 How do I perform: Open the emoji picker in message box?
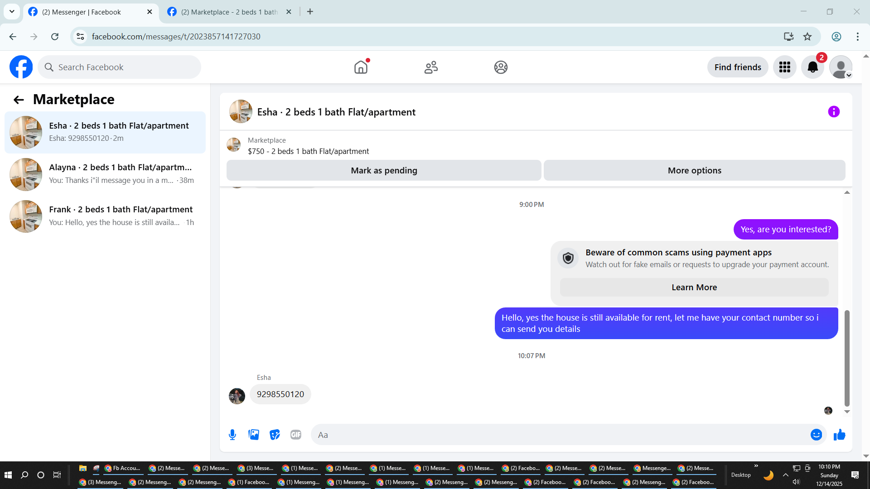pos(816,435)
